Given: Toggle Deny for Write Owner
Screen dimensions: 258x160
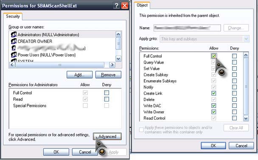Looking at the screenshot, I should [235, 112].
